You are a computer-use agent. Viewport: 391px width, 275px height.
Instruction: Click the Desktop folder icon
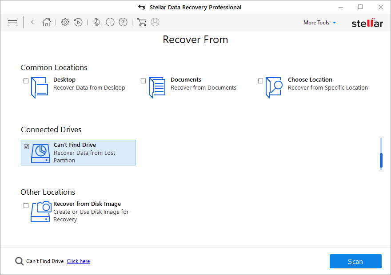click(40, 88)
